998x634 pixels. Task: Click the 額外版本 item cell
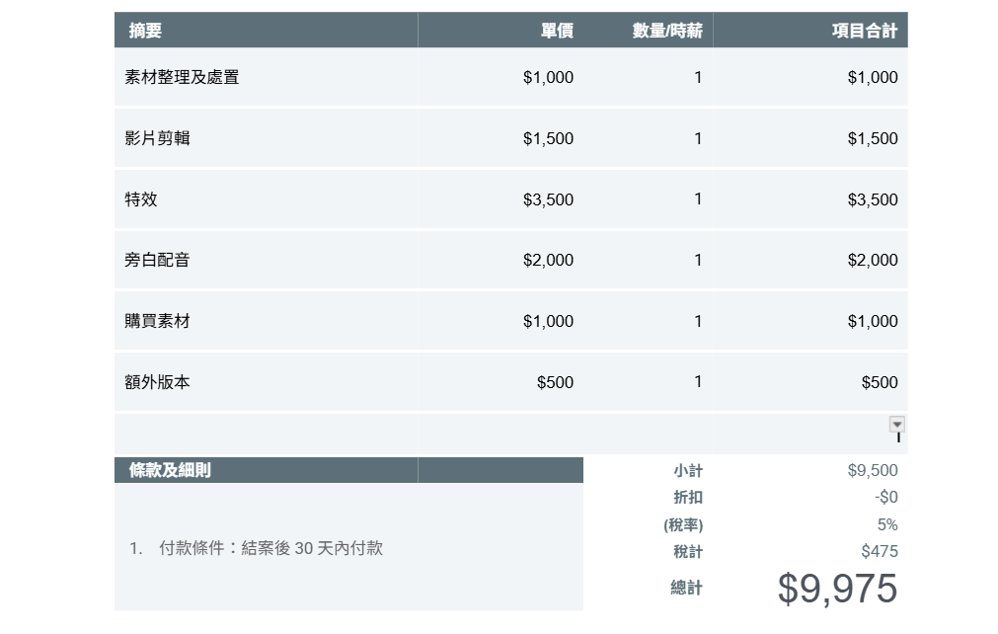[158, 382]
